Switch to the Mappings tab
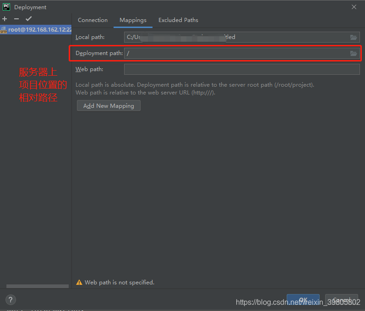365x311 pixels. point(133,20)
